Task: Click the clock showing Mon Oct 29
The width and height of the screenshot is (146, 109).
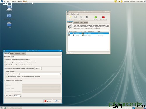Action: point(137,1)
